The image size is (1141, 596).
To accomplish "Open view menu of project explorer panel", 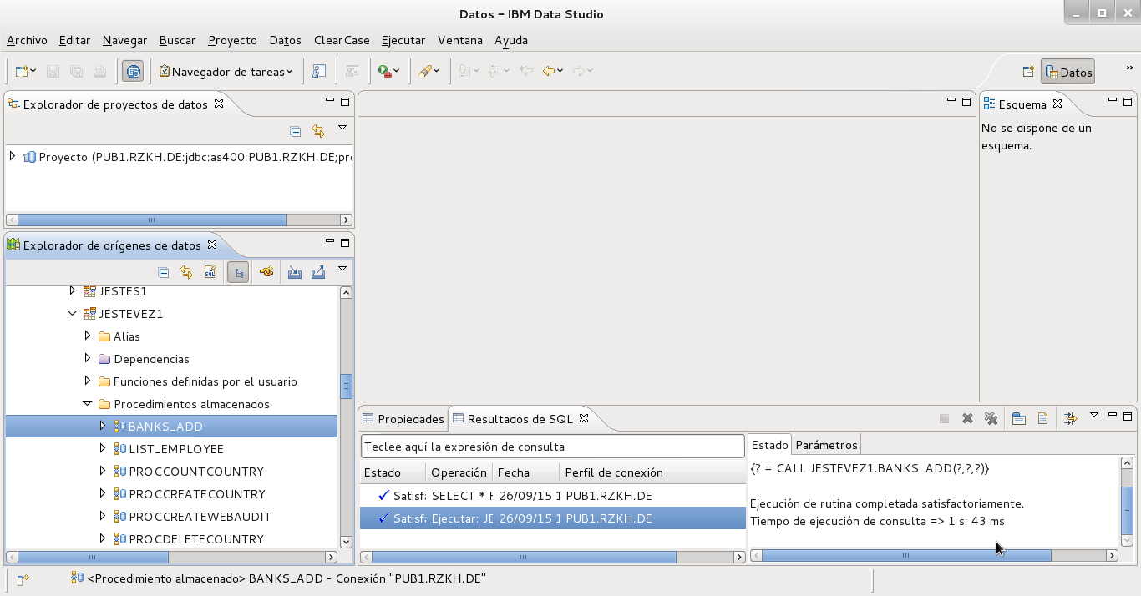I will (x=342, y=128).
